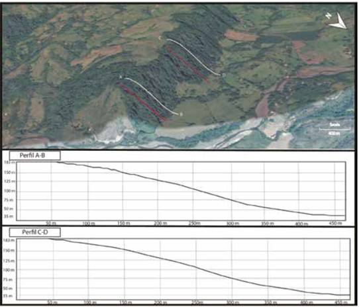Click the Perfil A-B label box
This screenshot has height=307, width=359.
35,155
